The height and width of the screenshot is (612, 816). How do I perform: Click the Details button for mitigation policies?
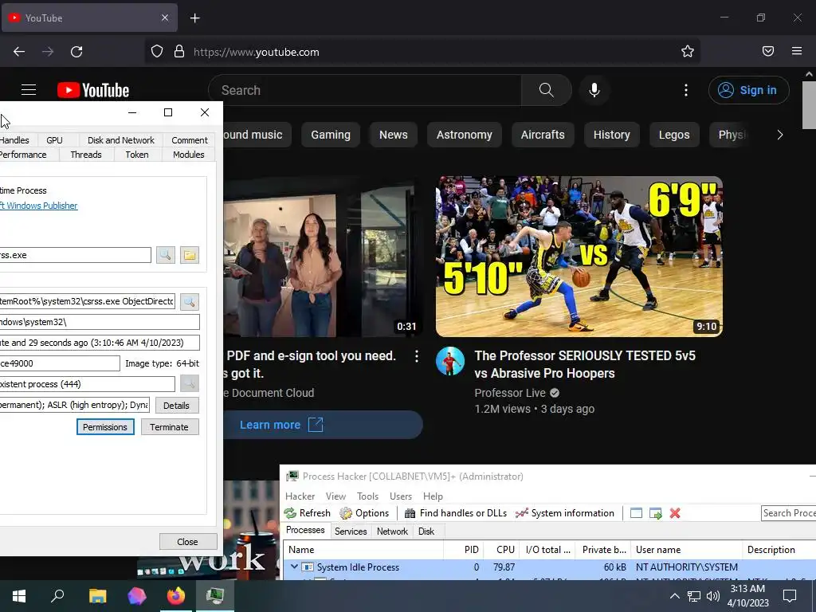pyautogui.click(x=176, y=406)
